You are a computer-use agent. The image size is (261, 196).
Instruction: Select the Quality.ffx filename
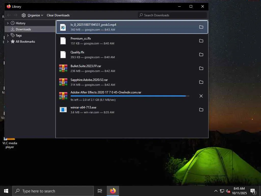[x=77, y=52]
